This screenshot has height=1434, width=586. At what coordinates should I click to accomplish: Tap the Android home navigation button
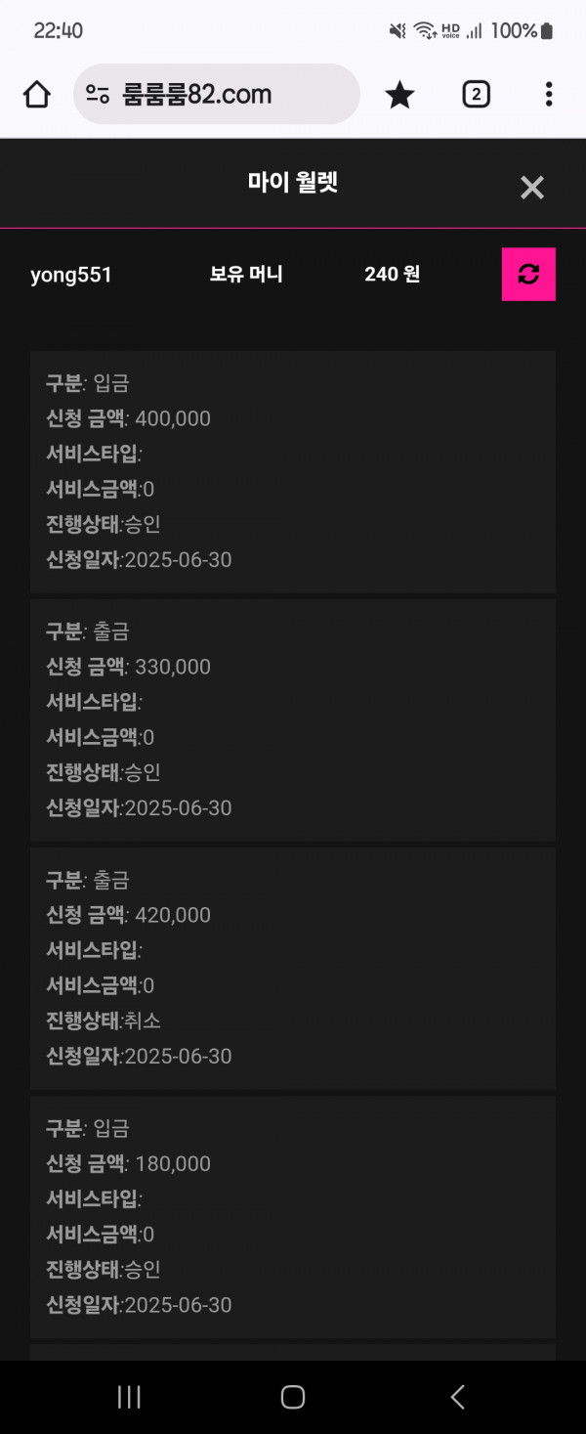click(293, 1397)
